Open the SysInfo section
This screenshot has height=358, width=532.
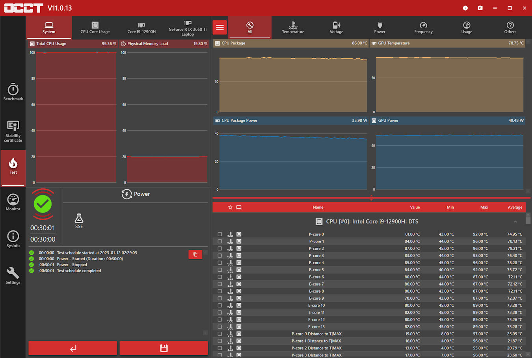[x=13, y=239]
